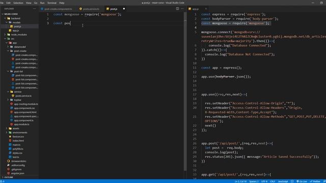Expand the datamodel folder
The width and height of the screenshot is (326, 183).
coord(19,47)
